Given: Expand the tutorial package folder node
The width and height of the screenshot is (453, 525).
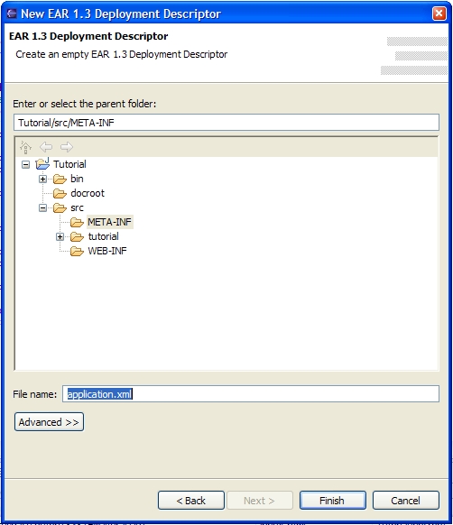Looking at the screenshot, I should [x=60, y=236].
